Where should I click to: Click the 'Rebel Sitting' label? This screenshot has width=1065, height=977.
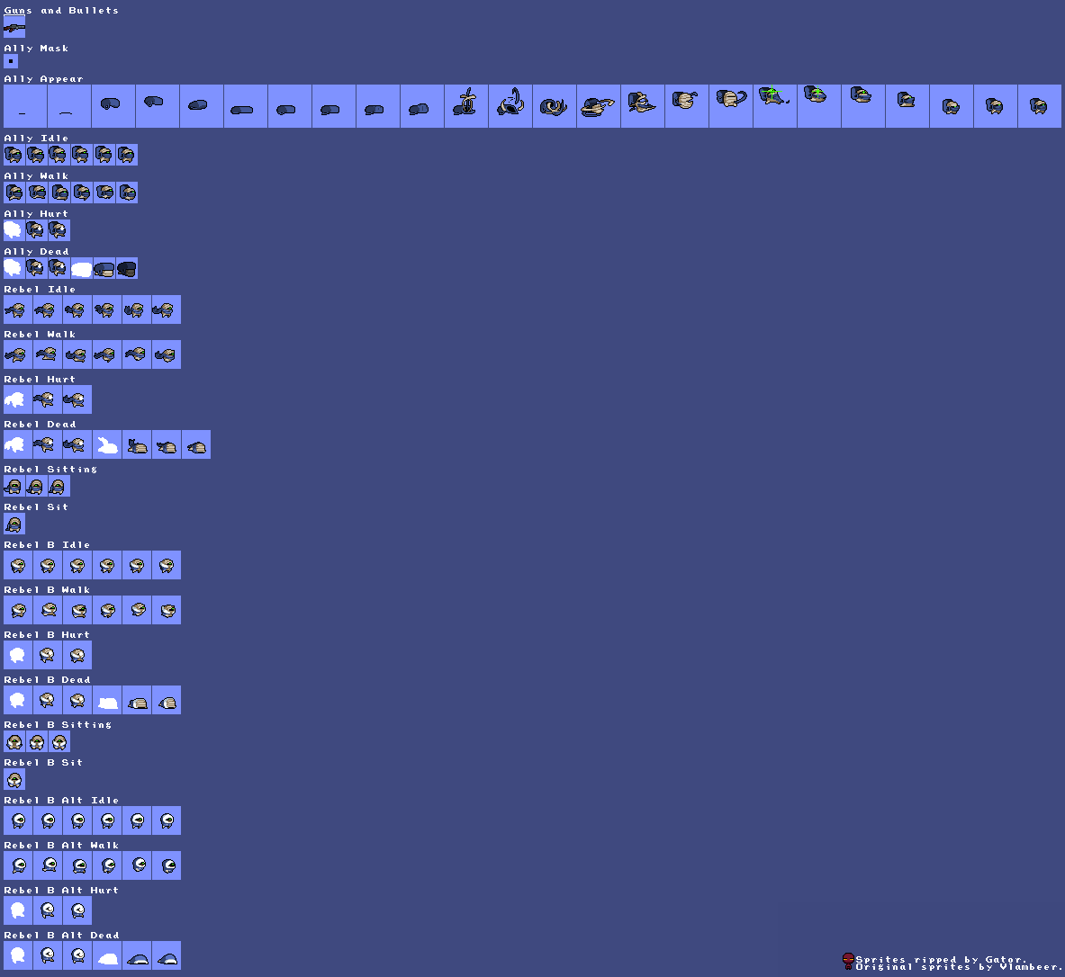[50, 469]
